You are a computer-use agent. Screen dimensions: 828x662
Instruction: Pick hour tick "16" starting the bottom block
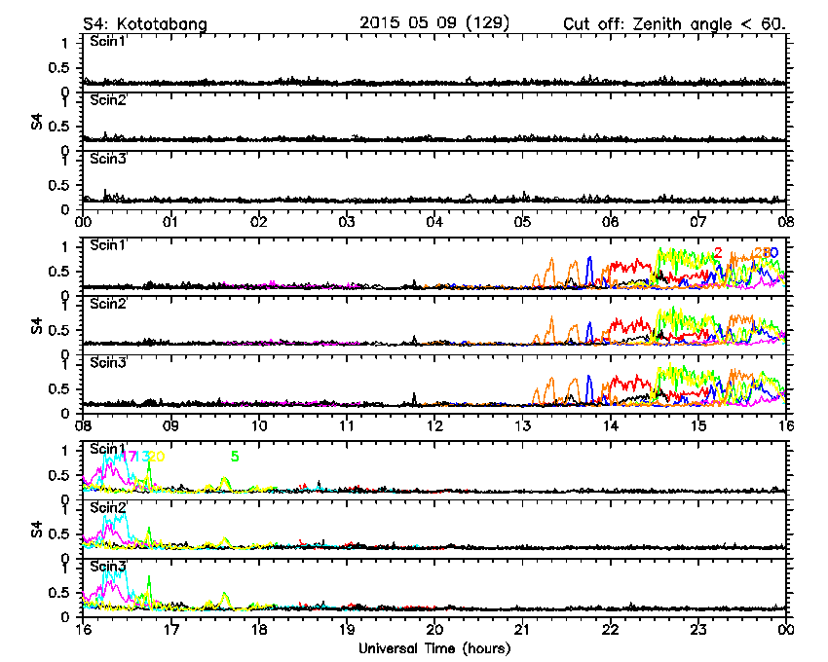pyautogui.click(x=83, y=629)
